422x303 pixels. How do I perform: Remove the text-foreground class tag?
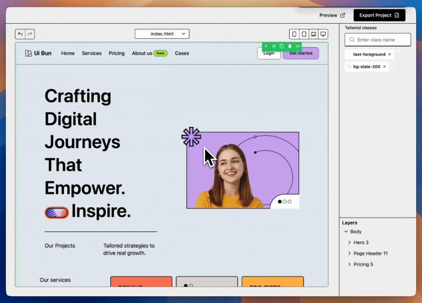(x=390, y=54)
